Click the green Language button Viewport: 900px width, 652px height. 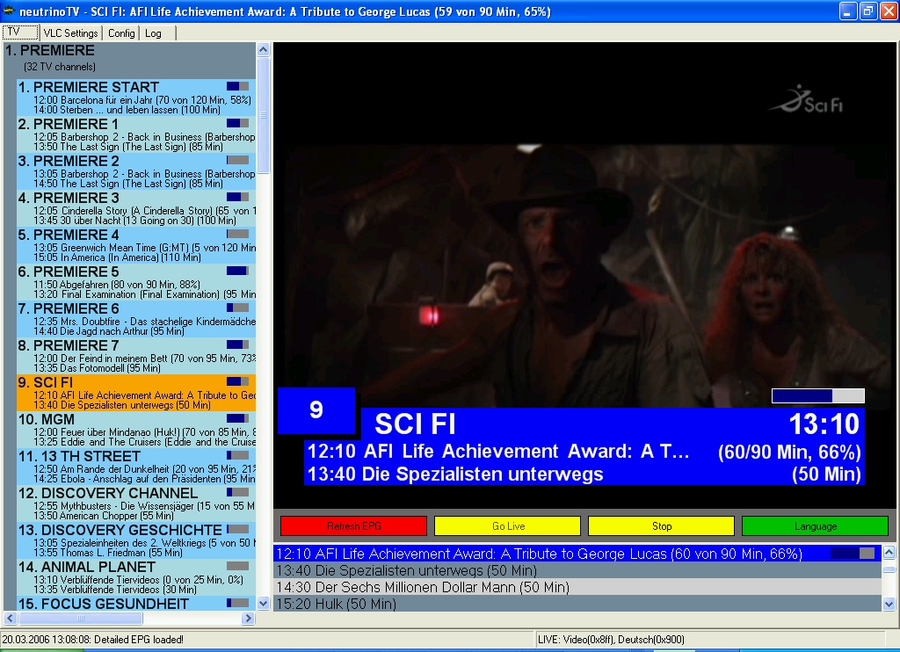click(815, 526)
